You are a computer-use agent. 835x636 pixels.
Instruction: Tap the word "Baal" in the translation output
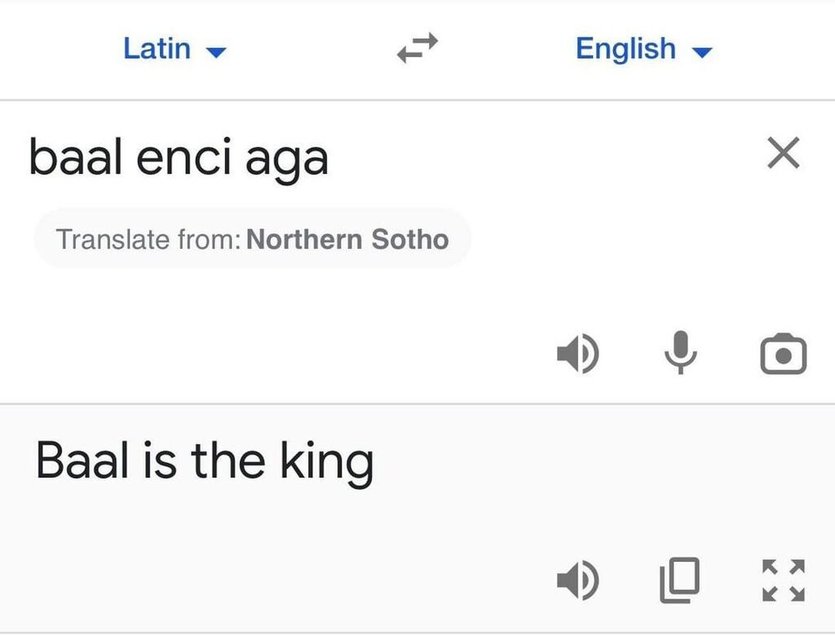(x=82, y=460)
